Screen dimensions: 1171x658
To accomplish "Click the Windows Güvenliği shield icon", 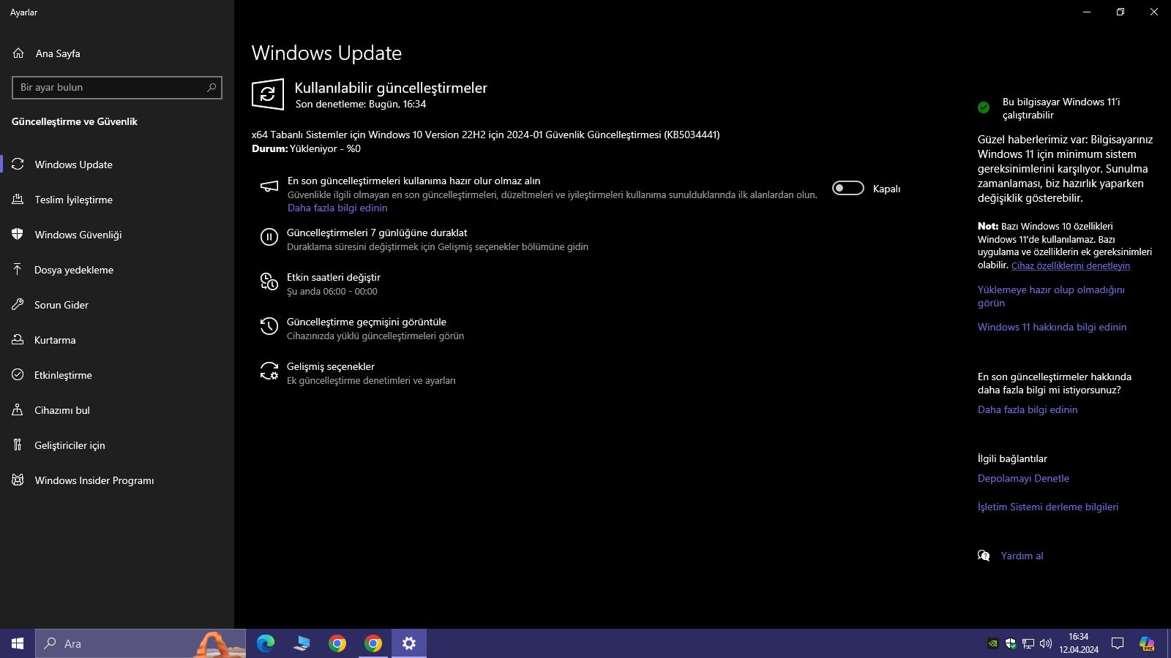I will point(18,235).
